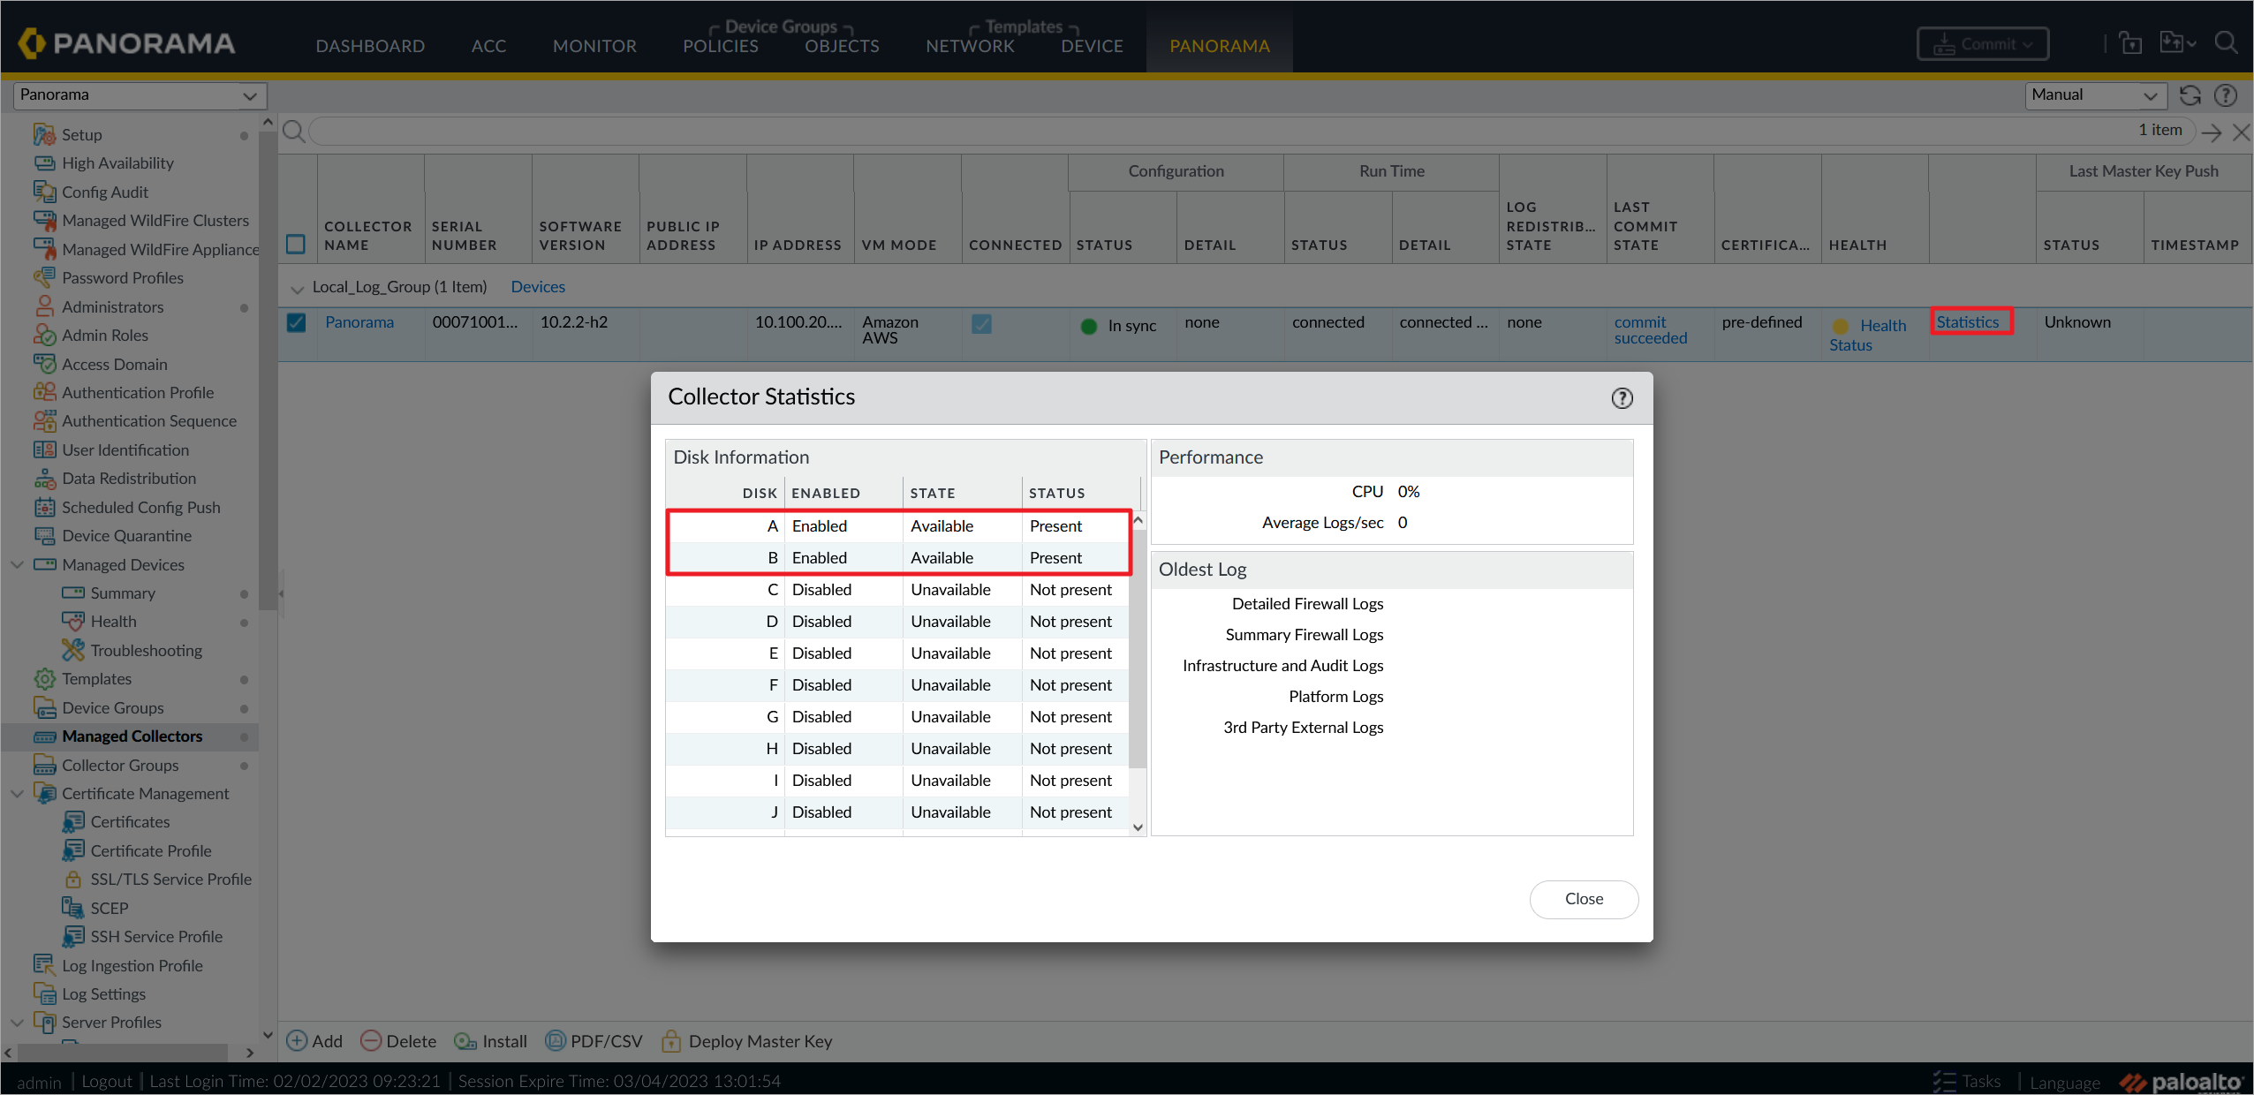The height and width of the screenshot is (1095, 2254).
Task: Open the save configuration dropdown icon
Action: (x=2177, y=43)
